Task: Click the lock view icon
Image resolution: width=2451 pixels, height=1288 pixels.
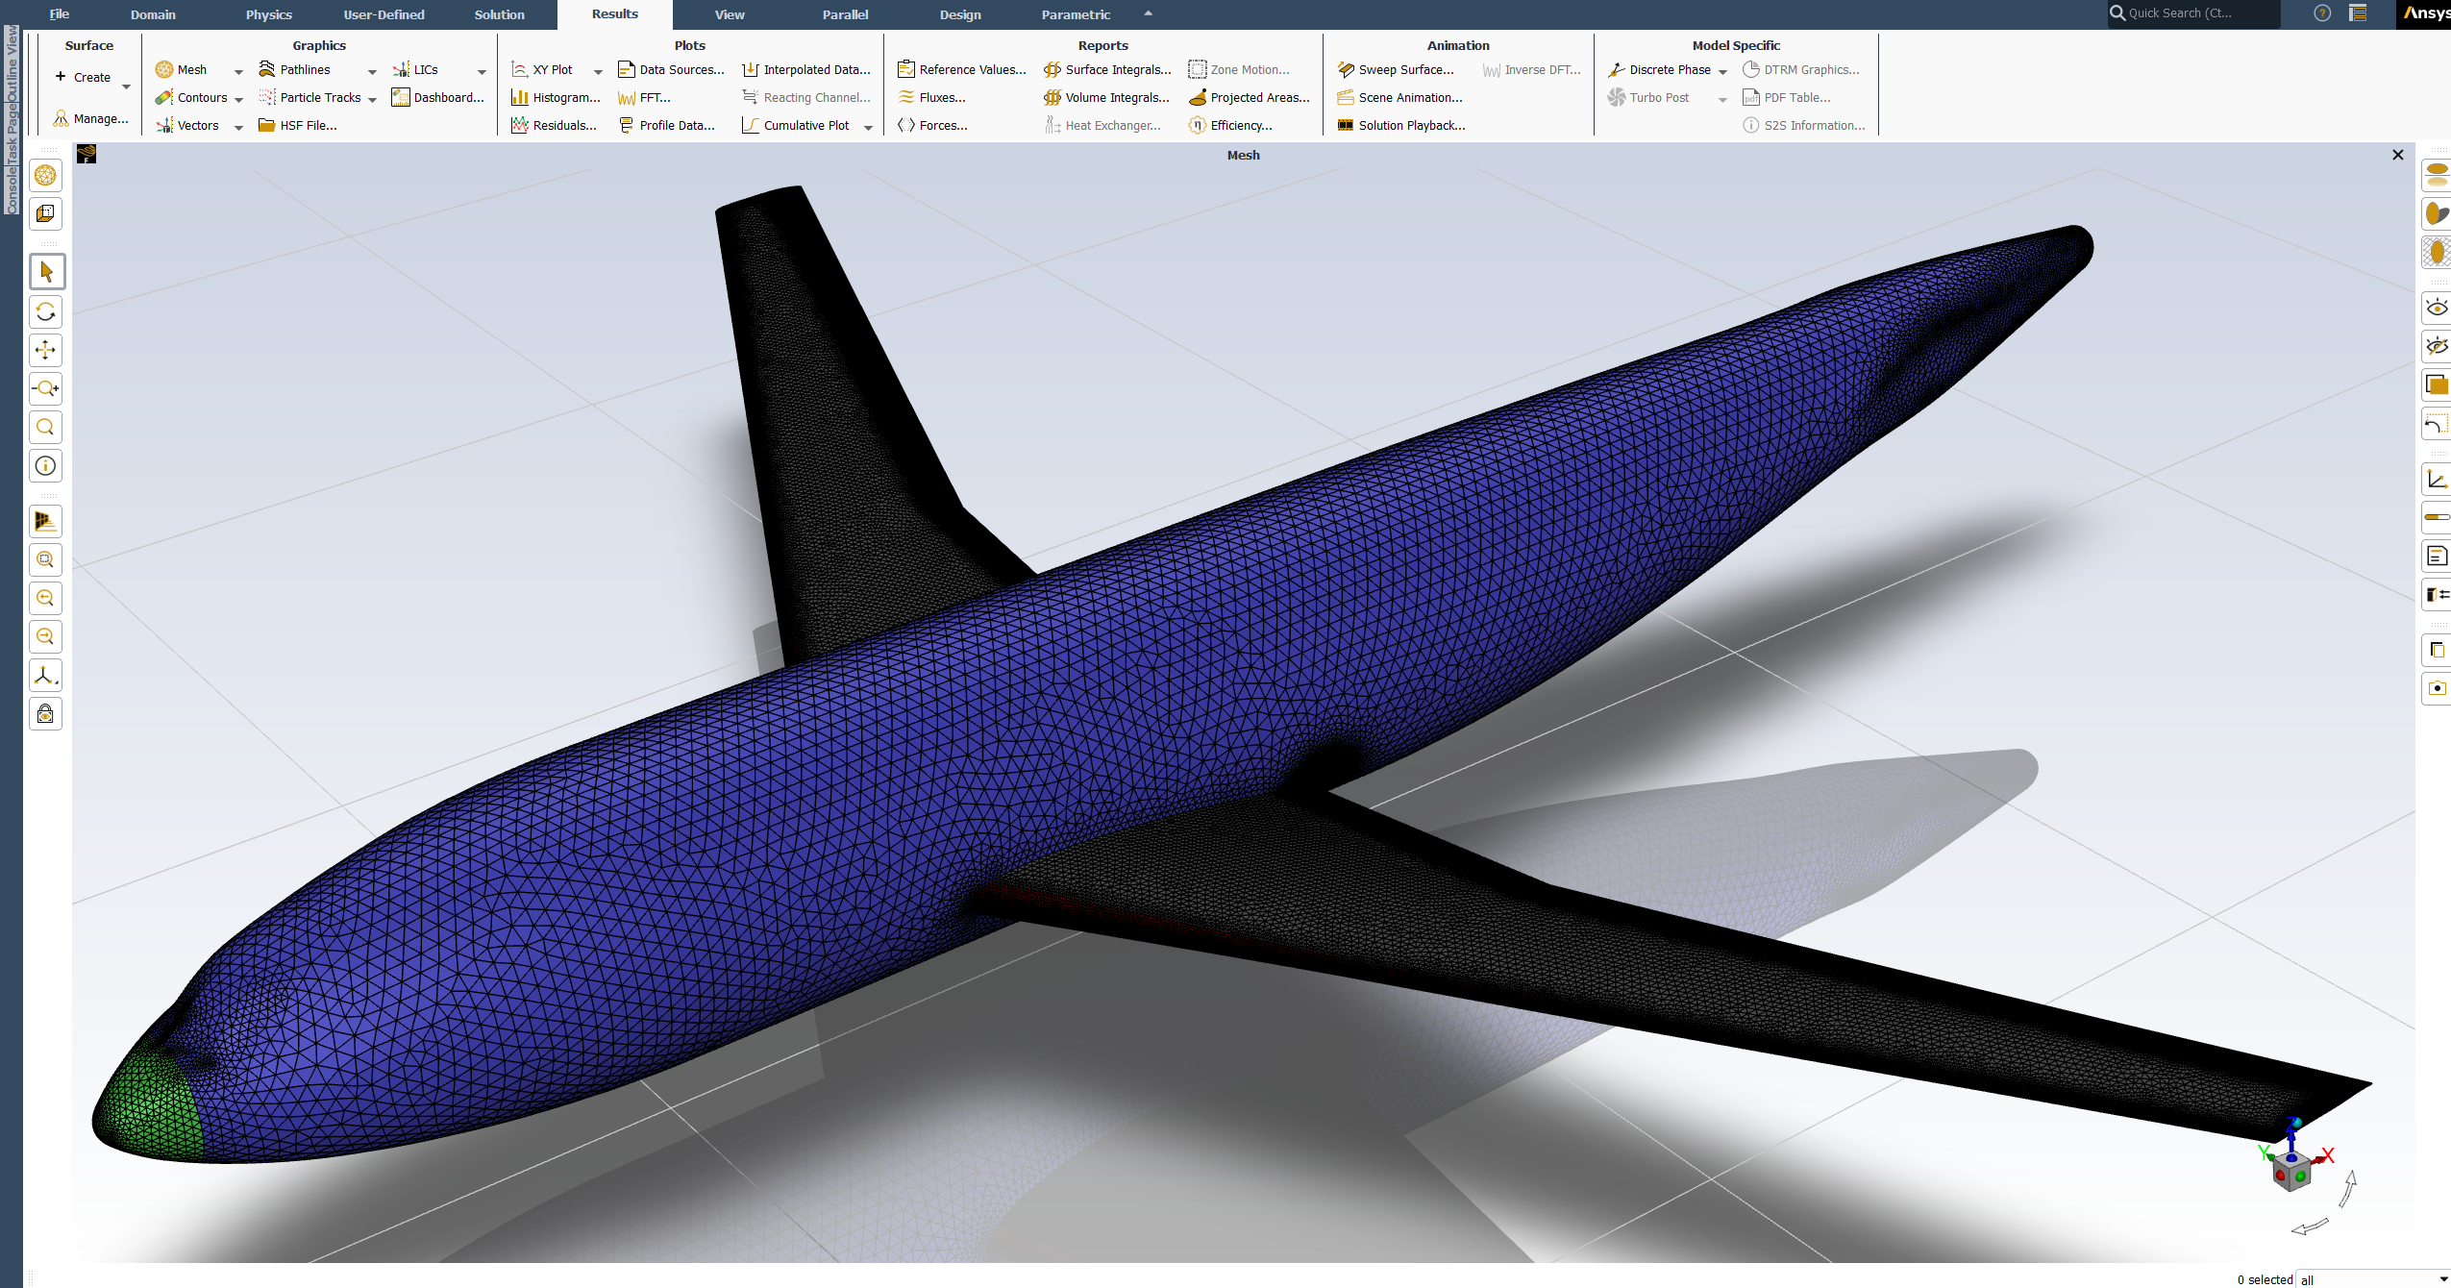Action: tap(45, 713)
